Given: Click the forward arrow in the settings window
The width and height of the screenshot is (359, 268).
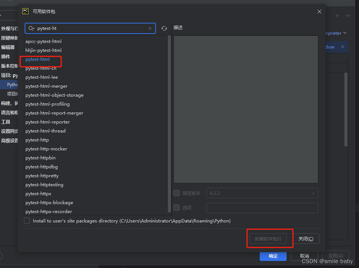Looking at the screenshot, I should coord(347,16).
